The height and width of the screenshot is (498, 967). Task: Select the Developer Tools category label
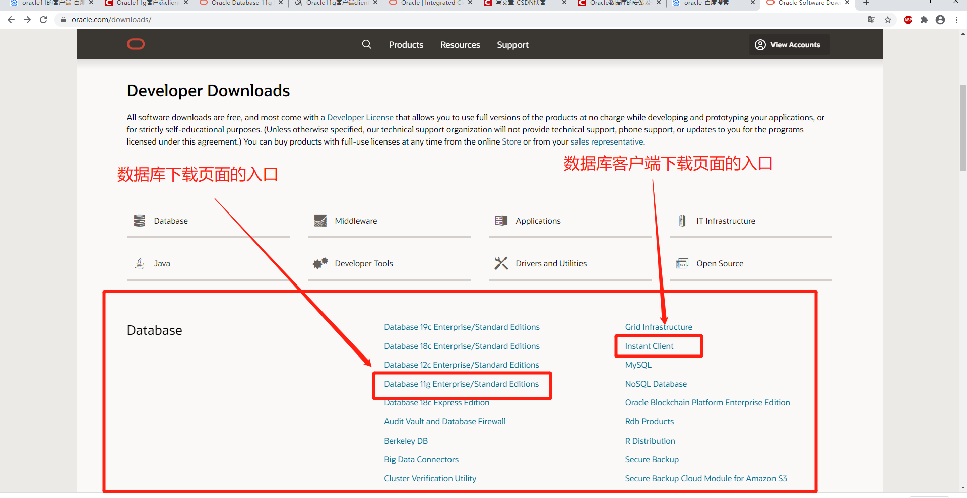363,263
